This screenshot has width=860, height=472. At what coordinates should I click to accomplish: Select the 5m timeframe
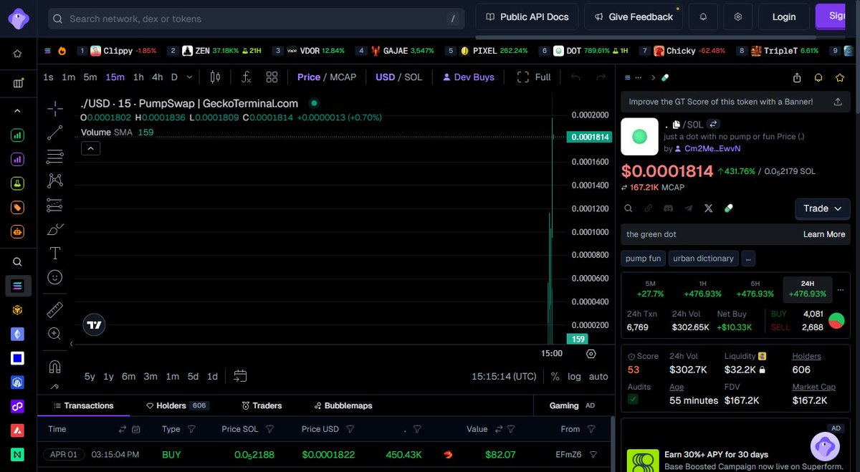(x=90, y=77)
